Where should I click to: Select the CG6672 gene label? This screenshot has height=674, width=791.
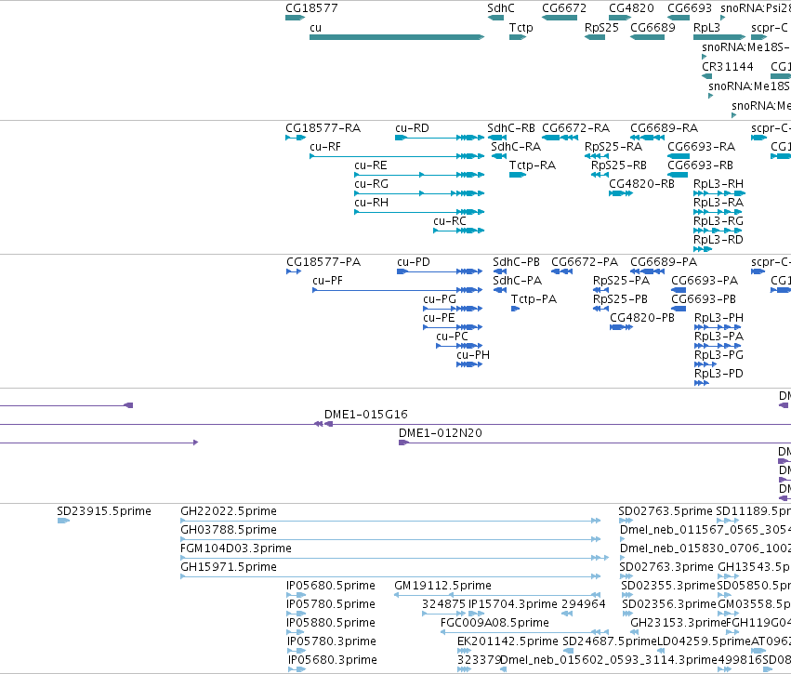pyautogui.click(x=564, y=8)
